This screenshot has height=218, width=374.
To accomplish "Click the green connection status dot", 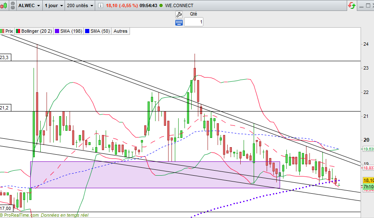I will (161, 5).
